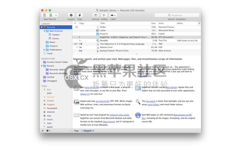Select the fireball tag
This screenshot has height=150, width=241.
(50, 101)
